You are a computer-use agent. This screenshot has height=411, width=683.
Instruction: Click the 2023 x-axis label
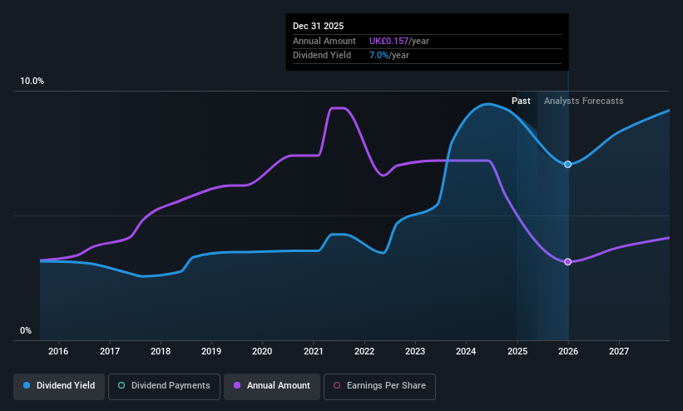[415, 351]
